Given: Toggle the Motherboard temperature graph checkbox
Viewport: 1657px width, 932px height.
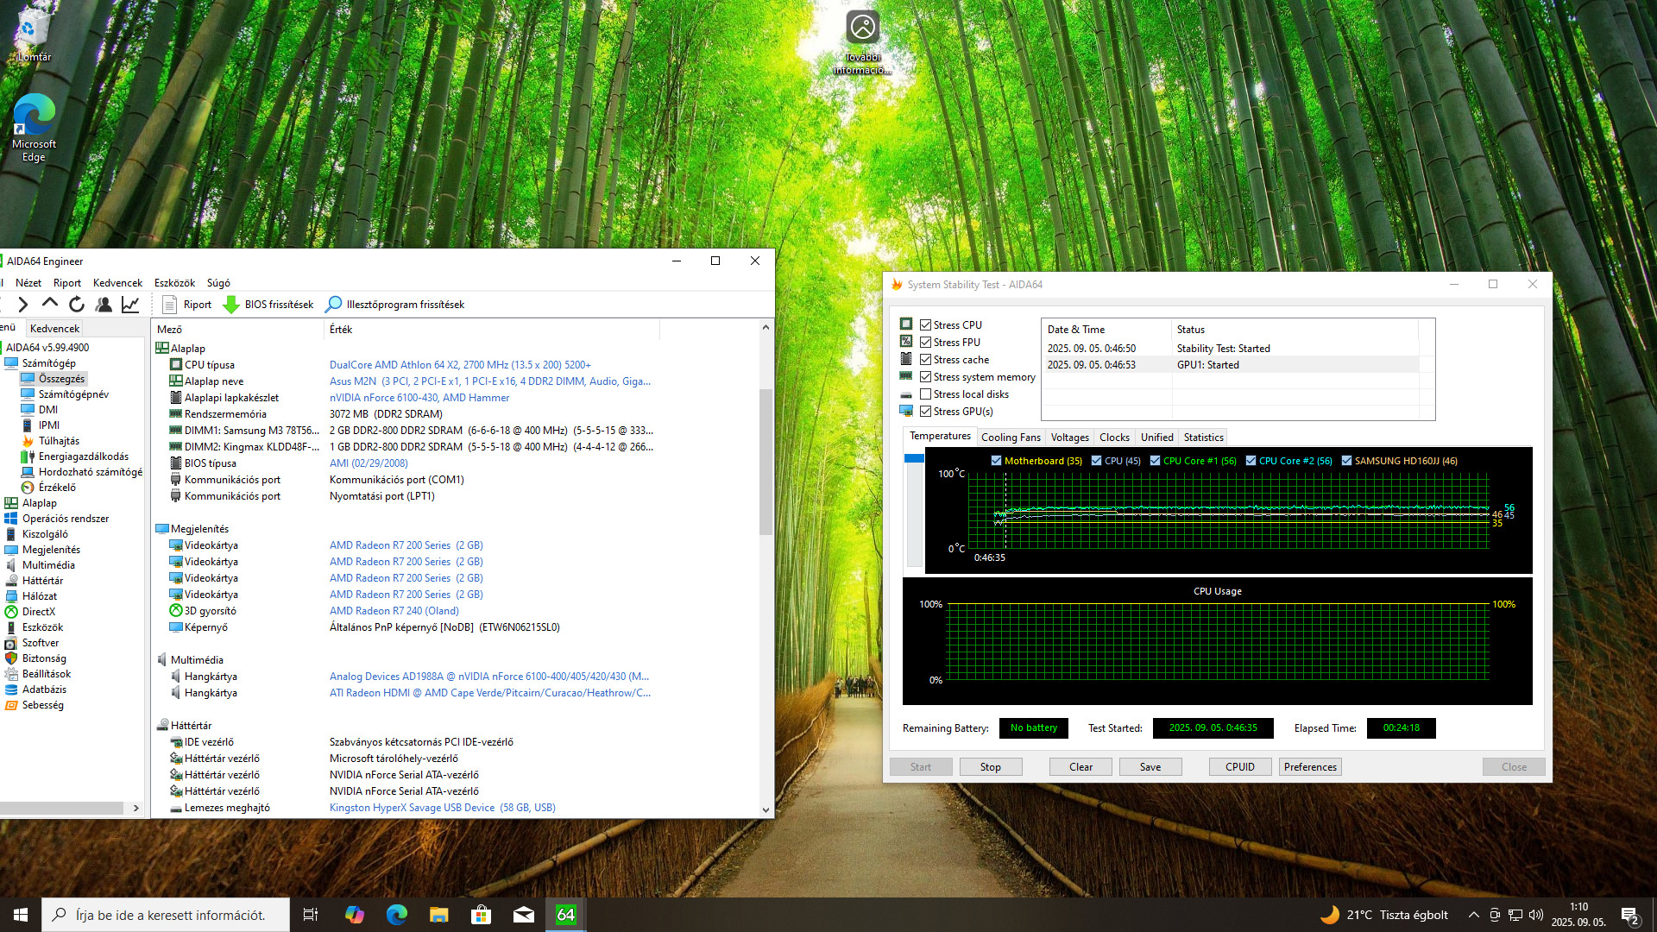Looking at the screenshot, I should 997,461.
